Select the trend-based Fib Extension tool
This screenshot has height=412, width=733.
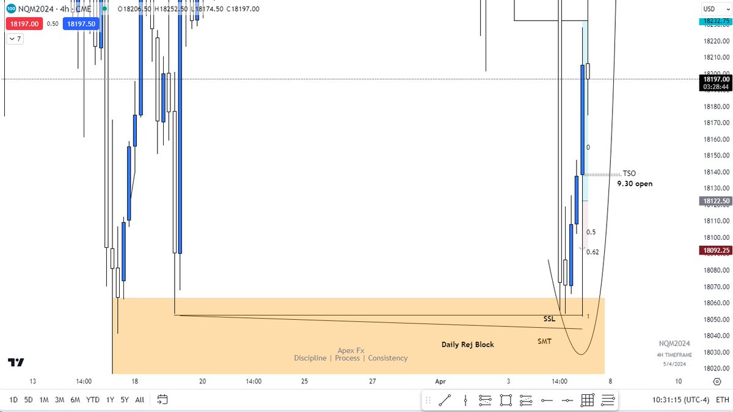pos(526,400)
